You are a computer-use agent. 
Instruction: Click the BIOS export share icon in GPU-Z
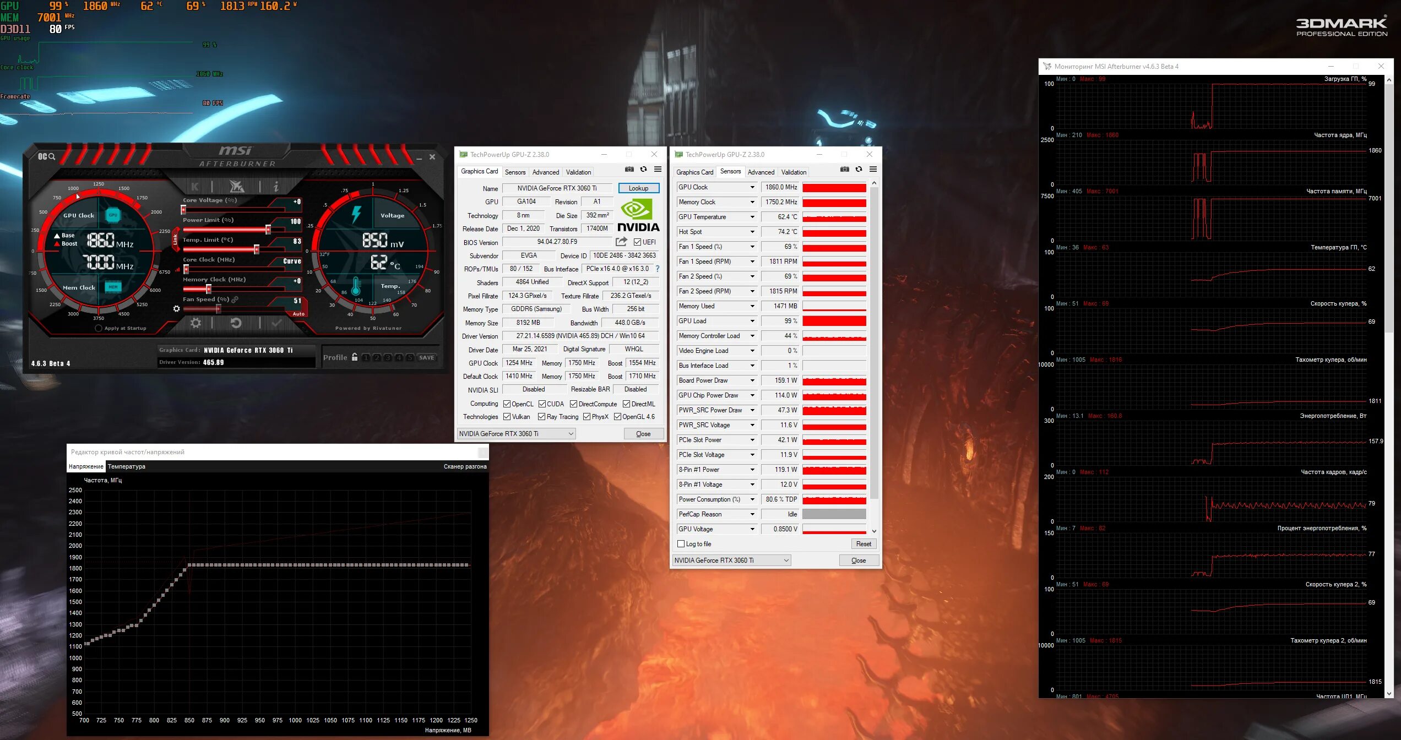[622, 242]
